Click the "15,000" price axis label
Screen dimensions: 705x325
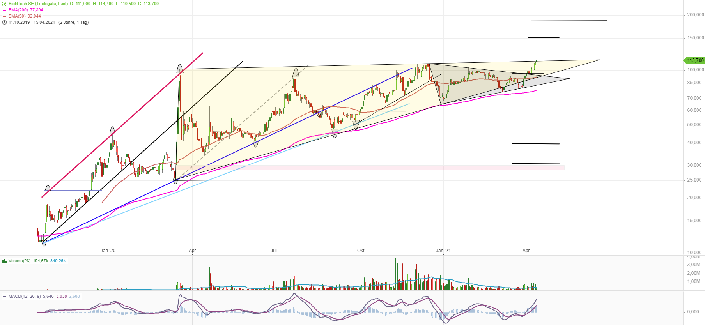[694, 221]
